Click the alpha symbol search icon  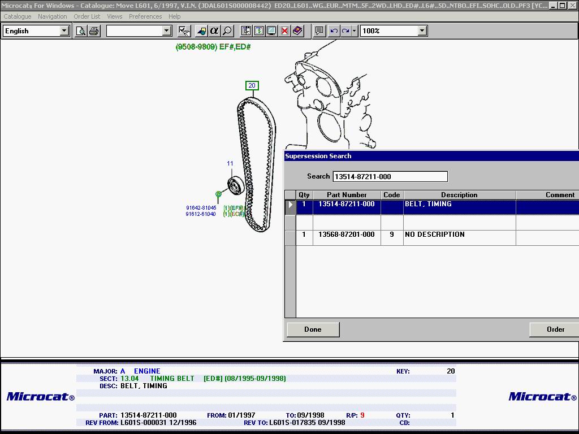click(x=214, y=31)
